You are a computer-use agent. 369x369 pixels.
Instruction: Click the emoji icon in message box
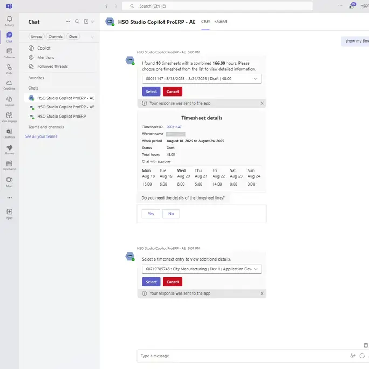[x=362, y=356]
